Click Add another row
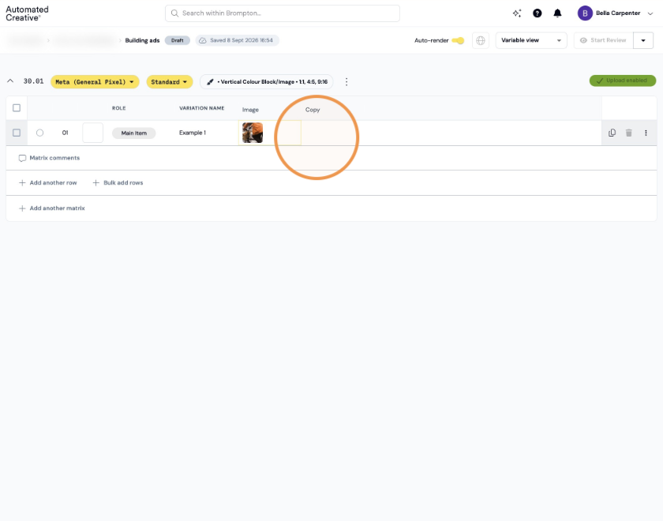663x521 pixels. point(48,182)
